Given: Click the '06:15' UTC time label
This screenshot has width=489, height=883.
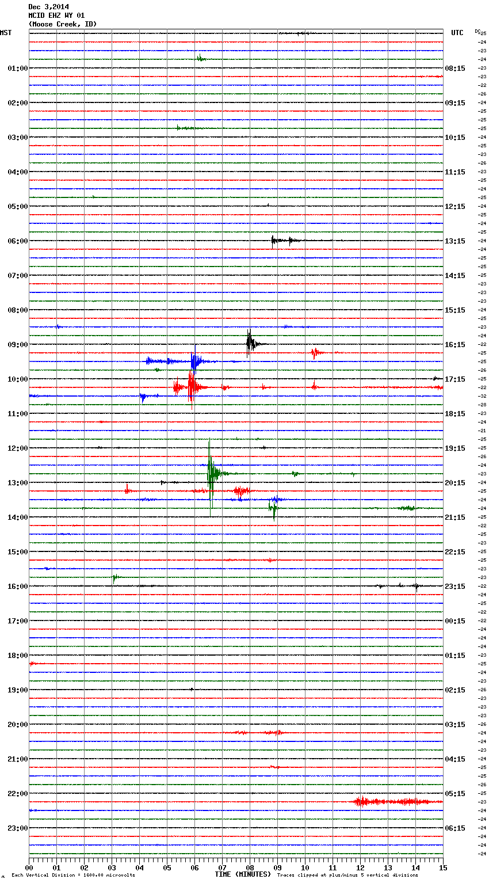Looking at the screenshot, I should click(x=455, y=828).
